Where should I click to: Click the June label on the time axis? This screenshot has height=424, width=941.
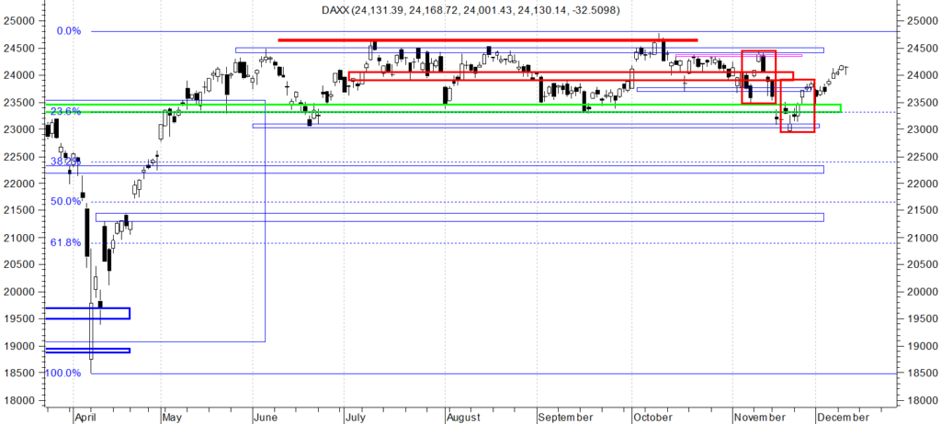pos(265,417)
